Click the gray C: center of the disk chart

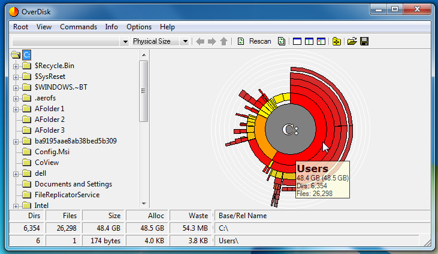tap(291, 129)
